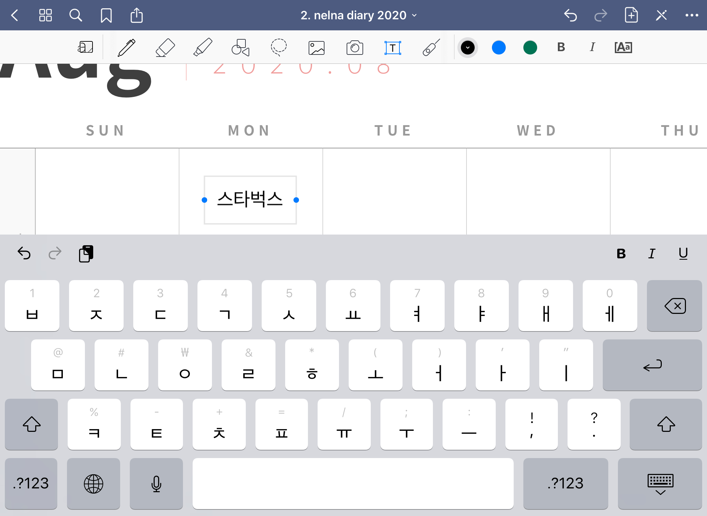The image size is (707, 516).
Task: Toggle Underline in keyboard toolbar
Action: coord(683,254)
